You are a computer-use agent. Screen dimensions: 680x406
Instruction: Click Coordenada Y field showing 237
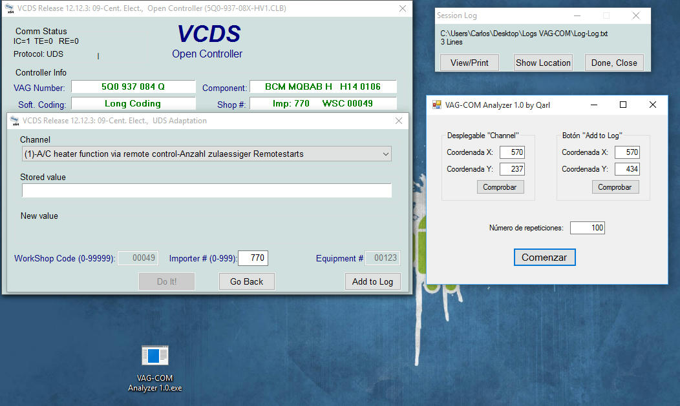click(x=512, y=169)
